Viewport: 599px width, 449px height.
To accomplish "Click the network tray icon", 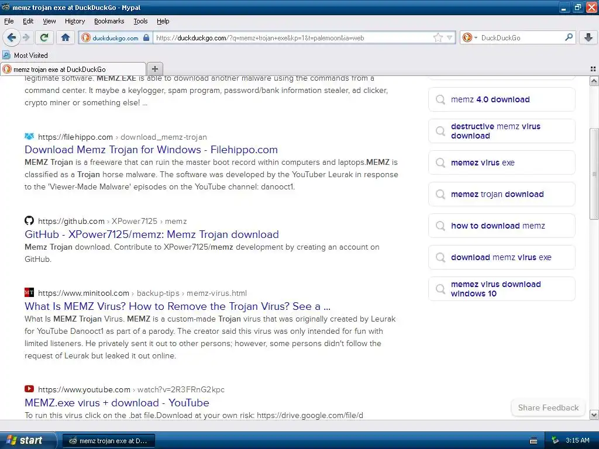I will [555, 441].
